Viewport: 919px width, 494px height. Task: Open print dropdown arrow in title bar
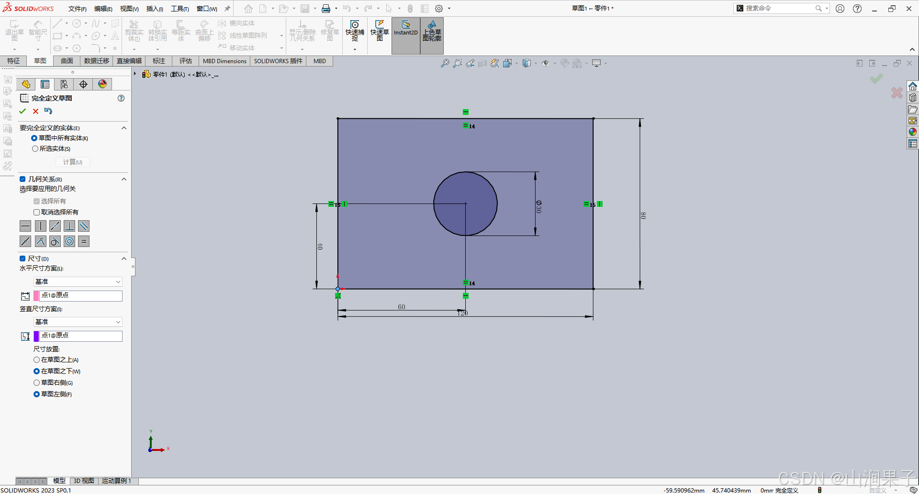pyautogui.click(x=336, y=9)
